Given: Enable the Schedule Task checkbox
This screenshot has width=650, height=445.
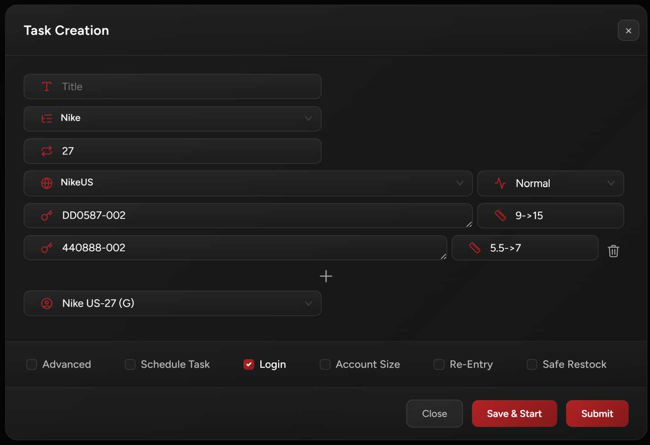Looking at the screenshot, I should (x=130, y=365).
